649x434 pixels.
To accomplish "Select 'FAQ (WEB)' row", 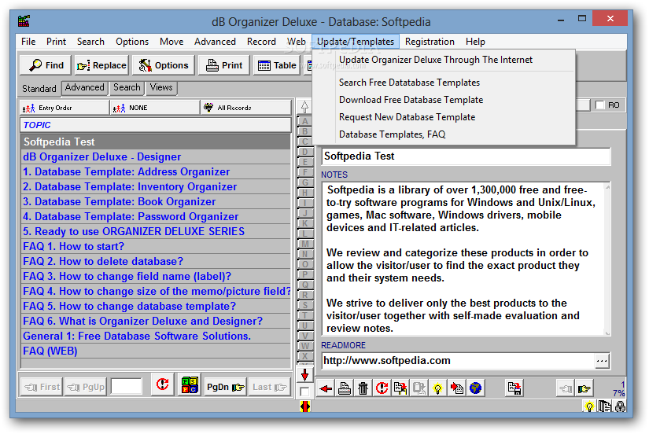I will pyautogui.click(x=156, y=351).
